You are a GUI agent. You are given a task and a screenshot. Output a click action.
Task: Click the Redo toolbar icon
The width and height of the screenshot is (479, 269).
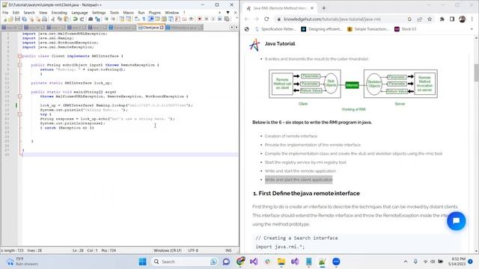tap(82, 19)
